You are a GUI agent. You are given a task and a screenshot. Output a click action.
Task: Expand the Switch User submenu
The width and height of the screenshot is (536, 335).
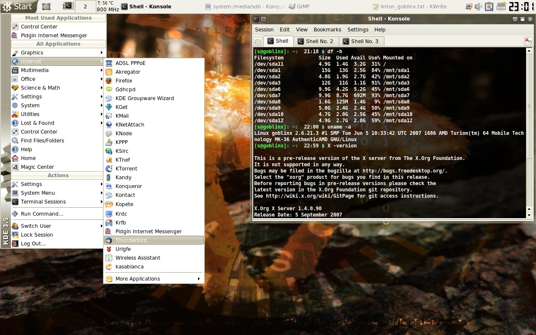[58, 226]
